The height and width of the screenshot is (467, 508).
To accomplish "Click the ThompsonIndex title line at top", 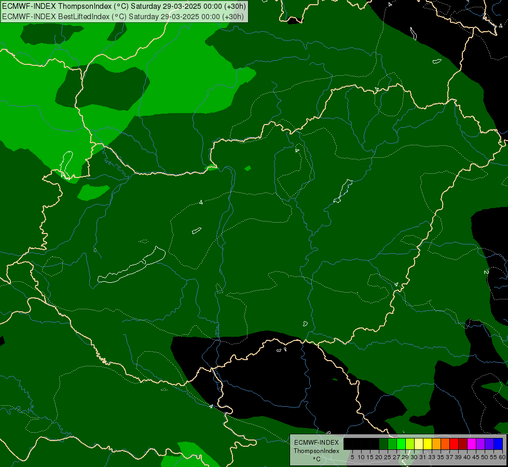I will pos(124,6).
